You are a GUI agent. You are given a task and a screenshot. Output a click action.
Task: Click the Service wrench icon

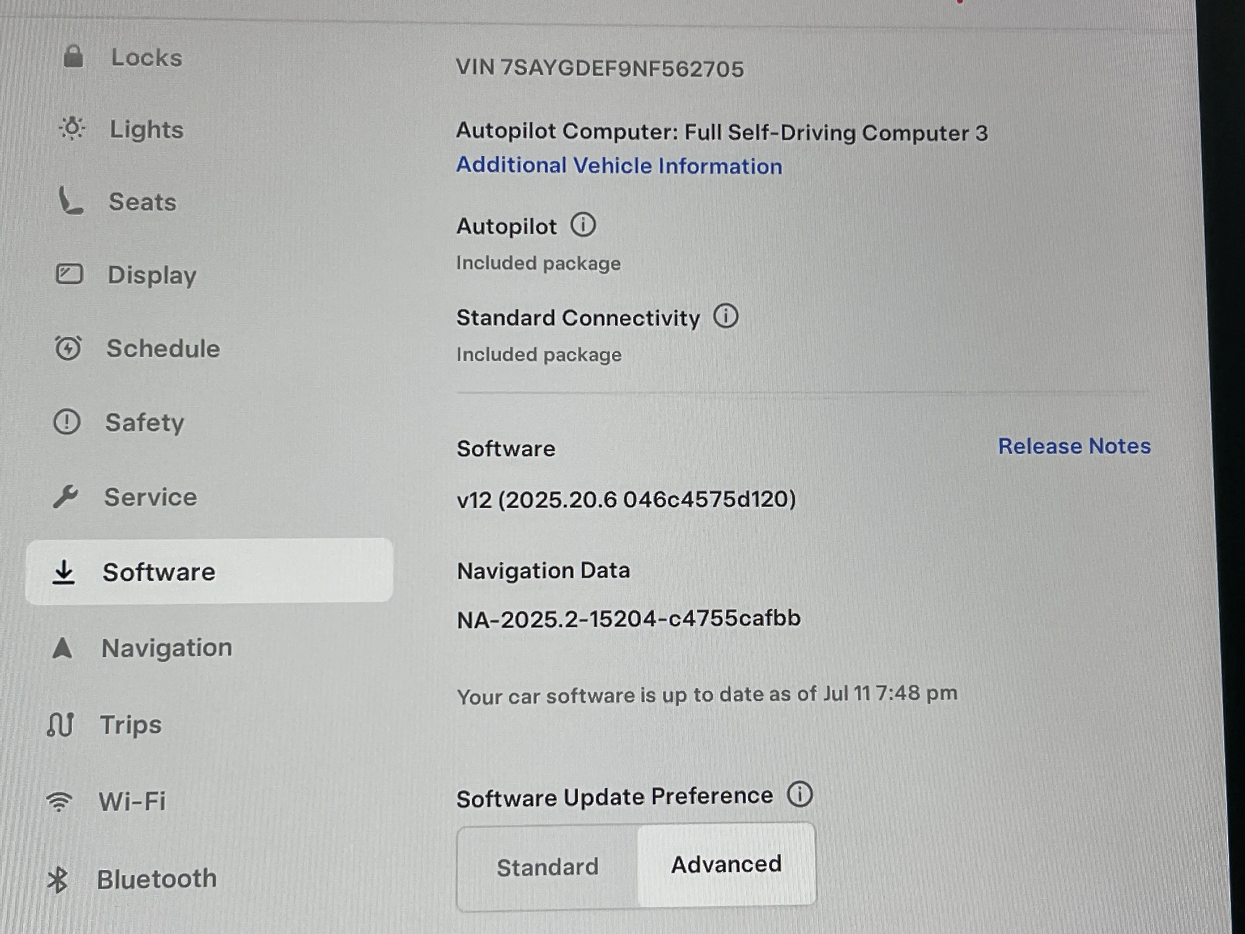(66, 497)
